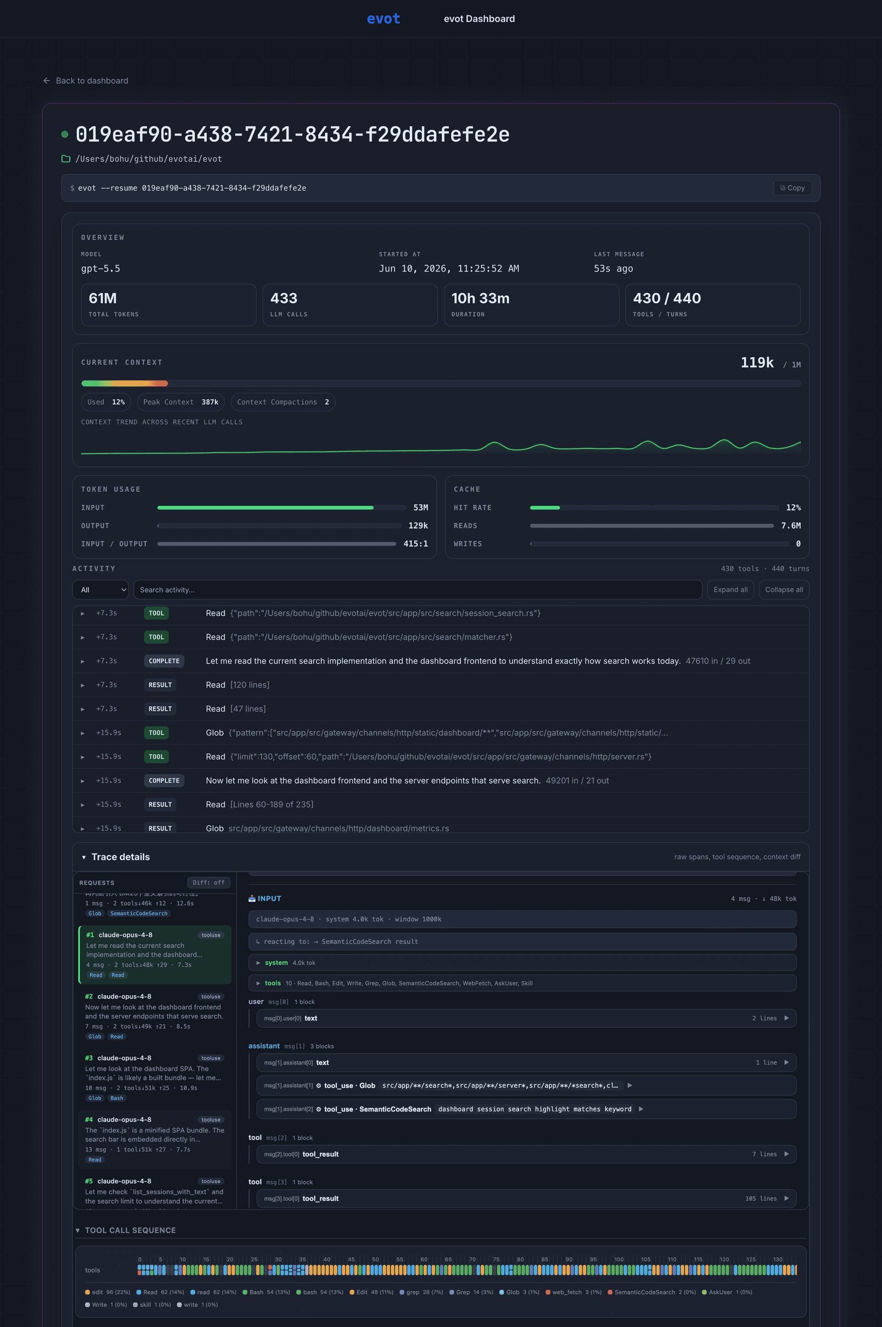Expand the msg[0].user[0] text block
This screenshot has height=1327, width=882.
click(526, 1018)
